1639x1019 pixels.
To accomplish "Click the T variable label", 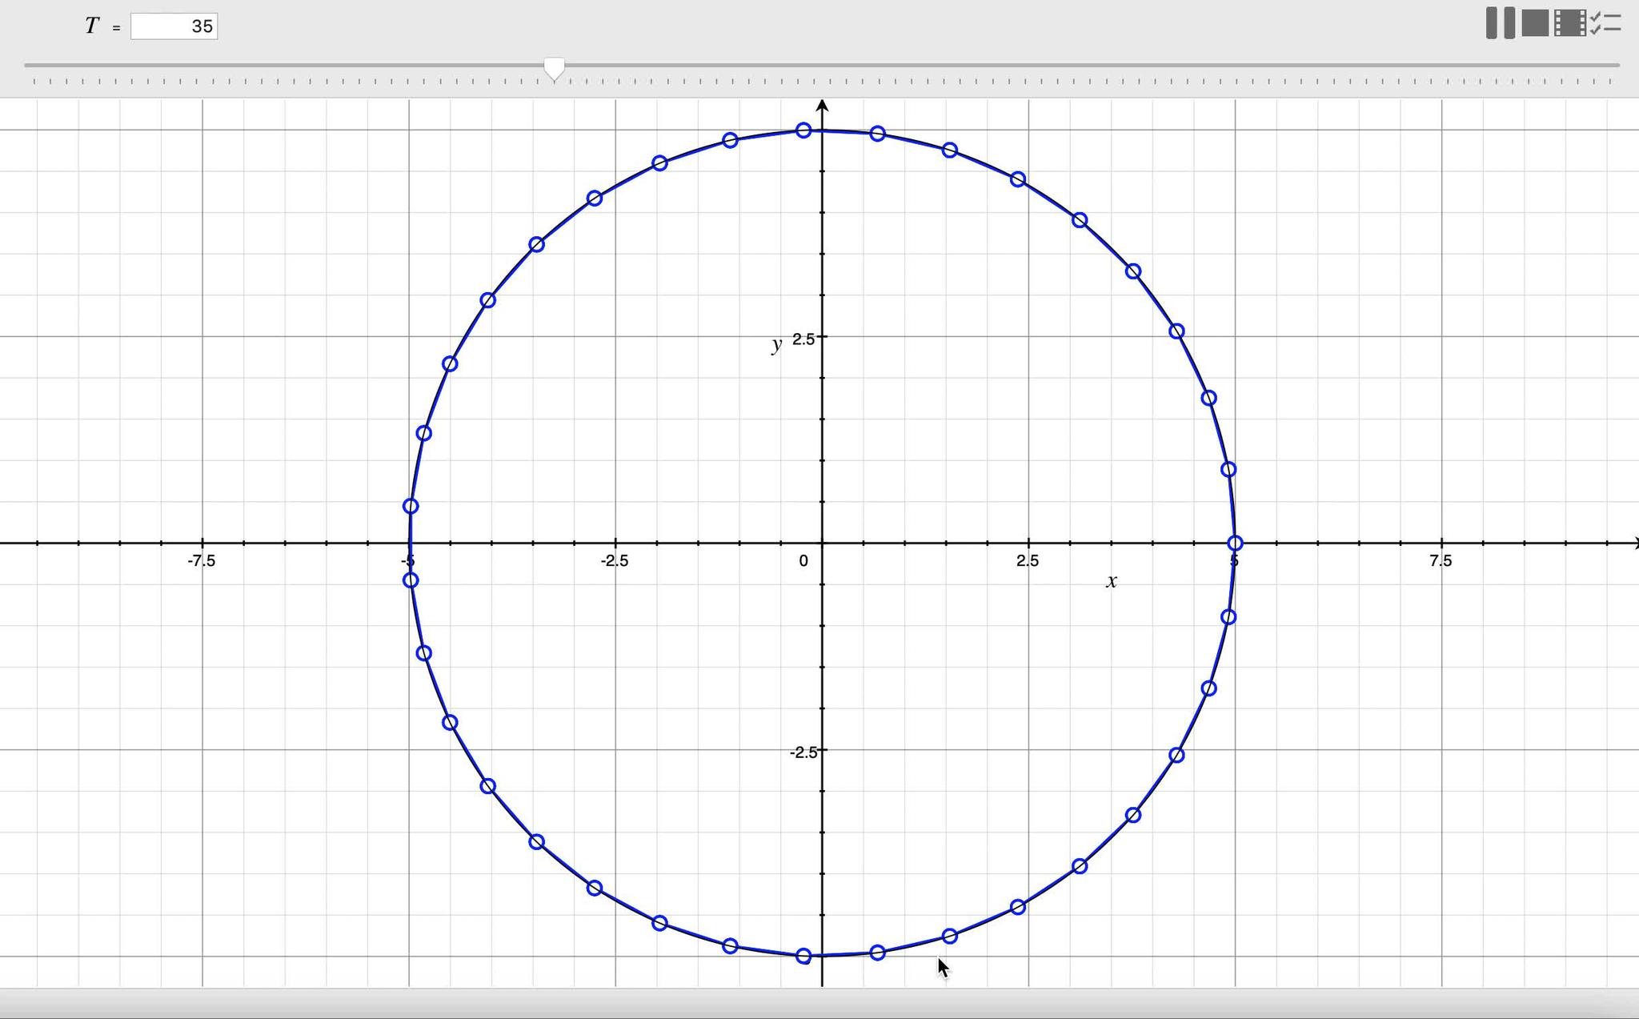I will [92, 26].
